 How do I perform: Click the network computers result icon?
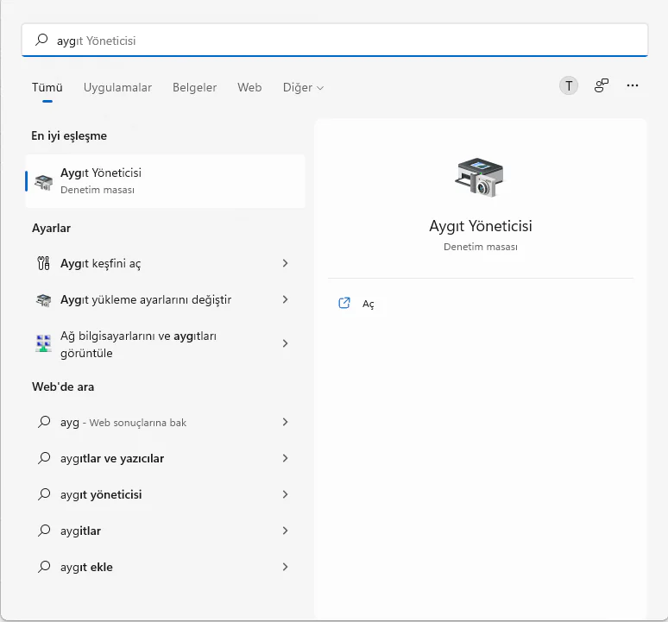click(x=44, y=343)
